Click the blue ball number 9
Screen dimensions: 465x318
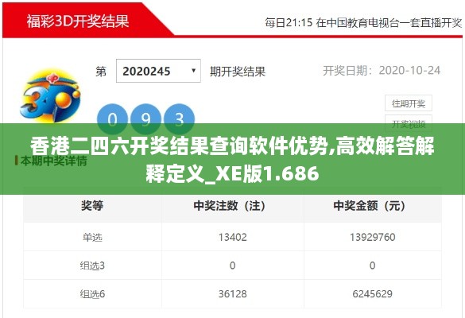click(146, 119)
